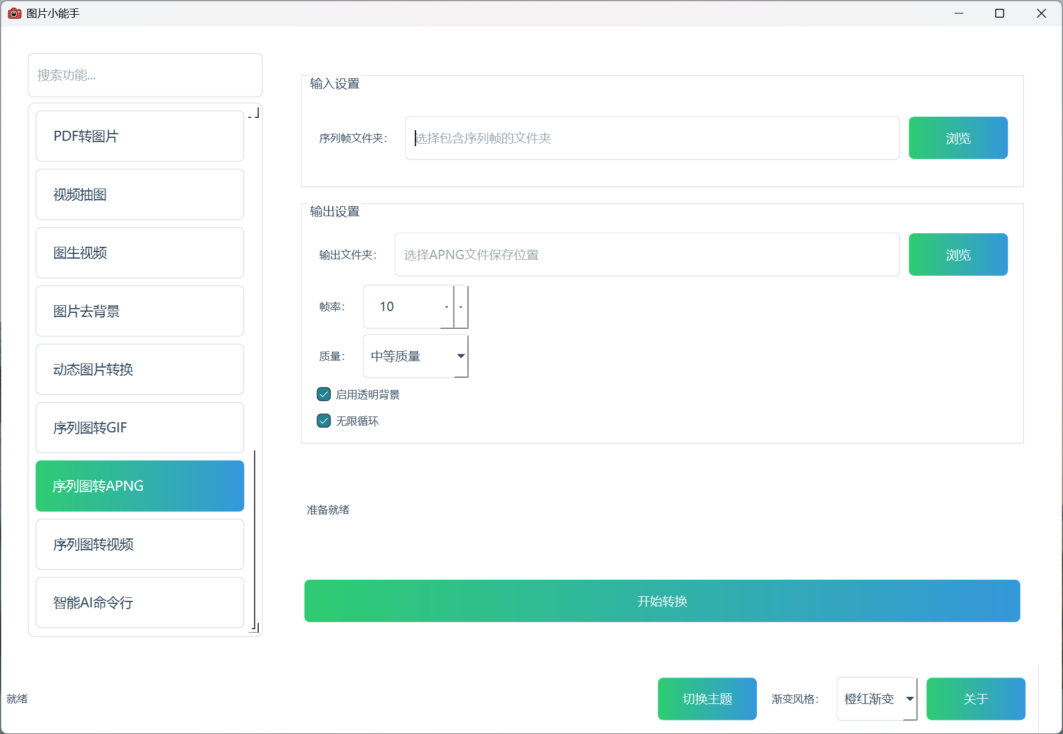
Task: Switch to 序列图转GIF function
Action: click(139, 428)
